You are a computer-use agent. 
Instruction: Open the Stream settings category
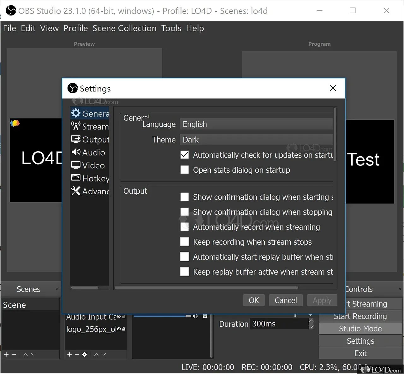click(90, 126)
